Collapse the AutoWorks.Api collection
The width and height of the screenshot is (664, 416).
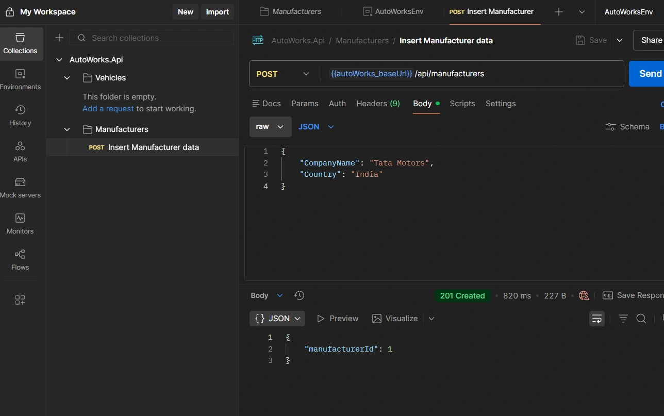(x=59, y=60)
